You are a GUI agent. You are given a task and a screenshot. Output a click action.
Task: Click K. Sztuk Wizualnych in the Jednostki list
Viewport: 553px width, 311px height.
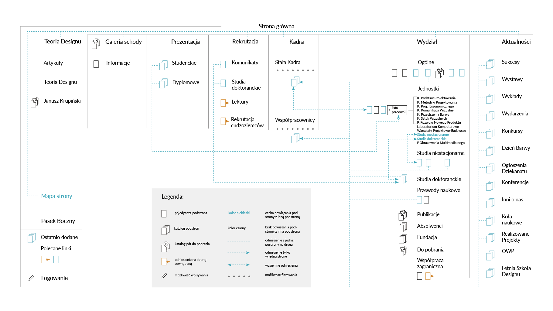tap(432, 118)
